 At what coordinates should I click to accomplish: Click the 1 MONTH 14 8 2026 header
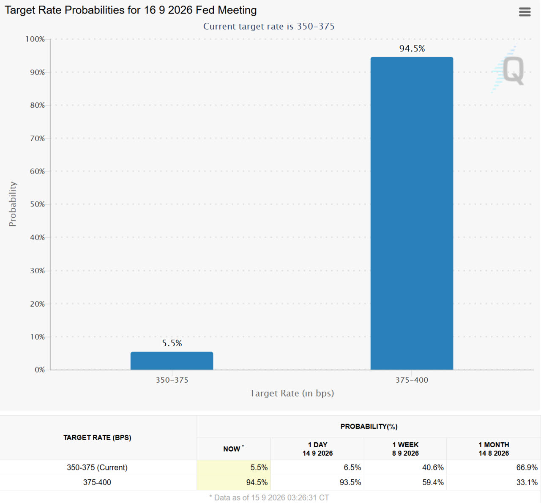(494, 449)
